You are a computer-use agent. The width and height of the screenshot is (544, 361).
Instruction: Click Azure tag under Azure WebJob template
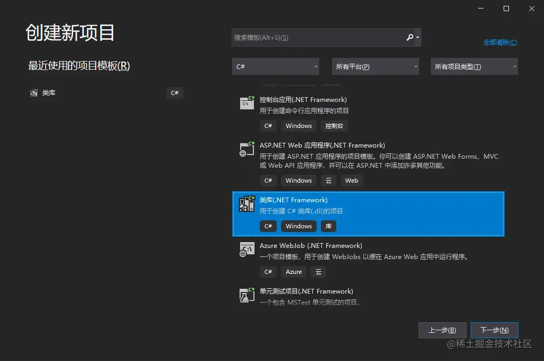(x=293, y=272)
